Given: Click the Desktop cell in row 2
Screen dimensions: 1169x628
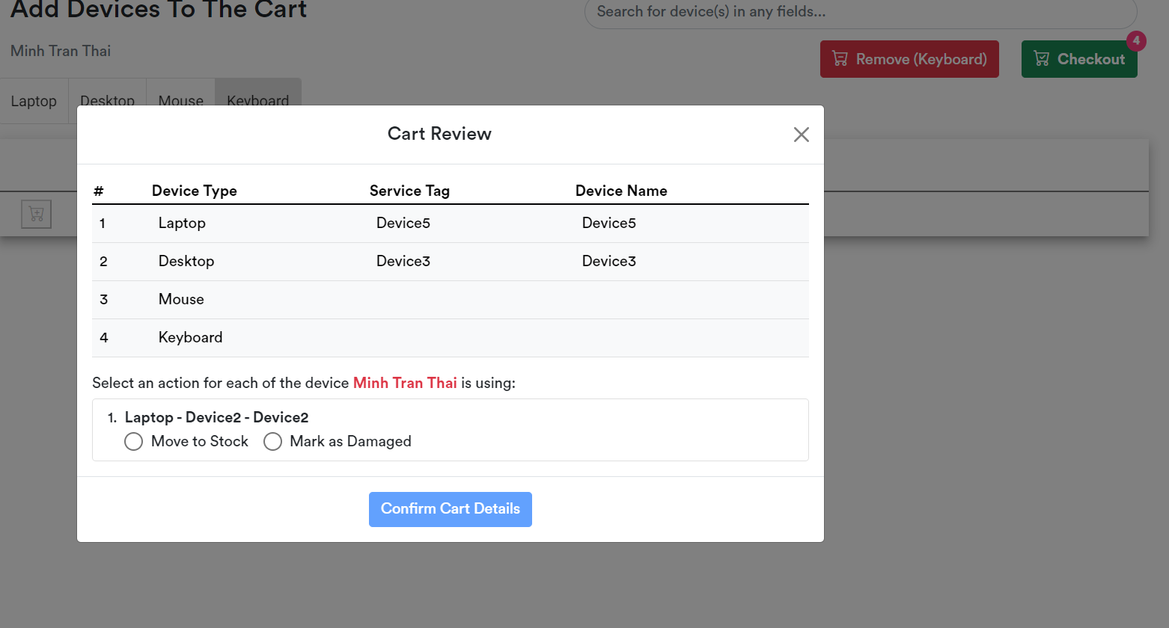Looking at the screenshot, I should [186, 261].
